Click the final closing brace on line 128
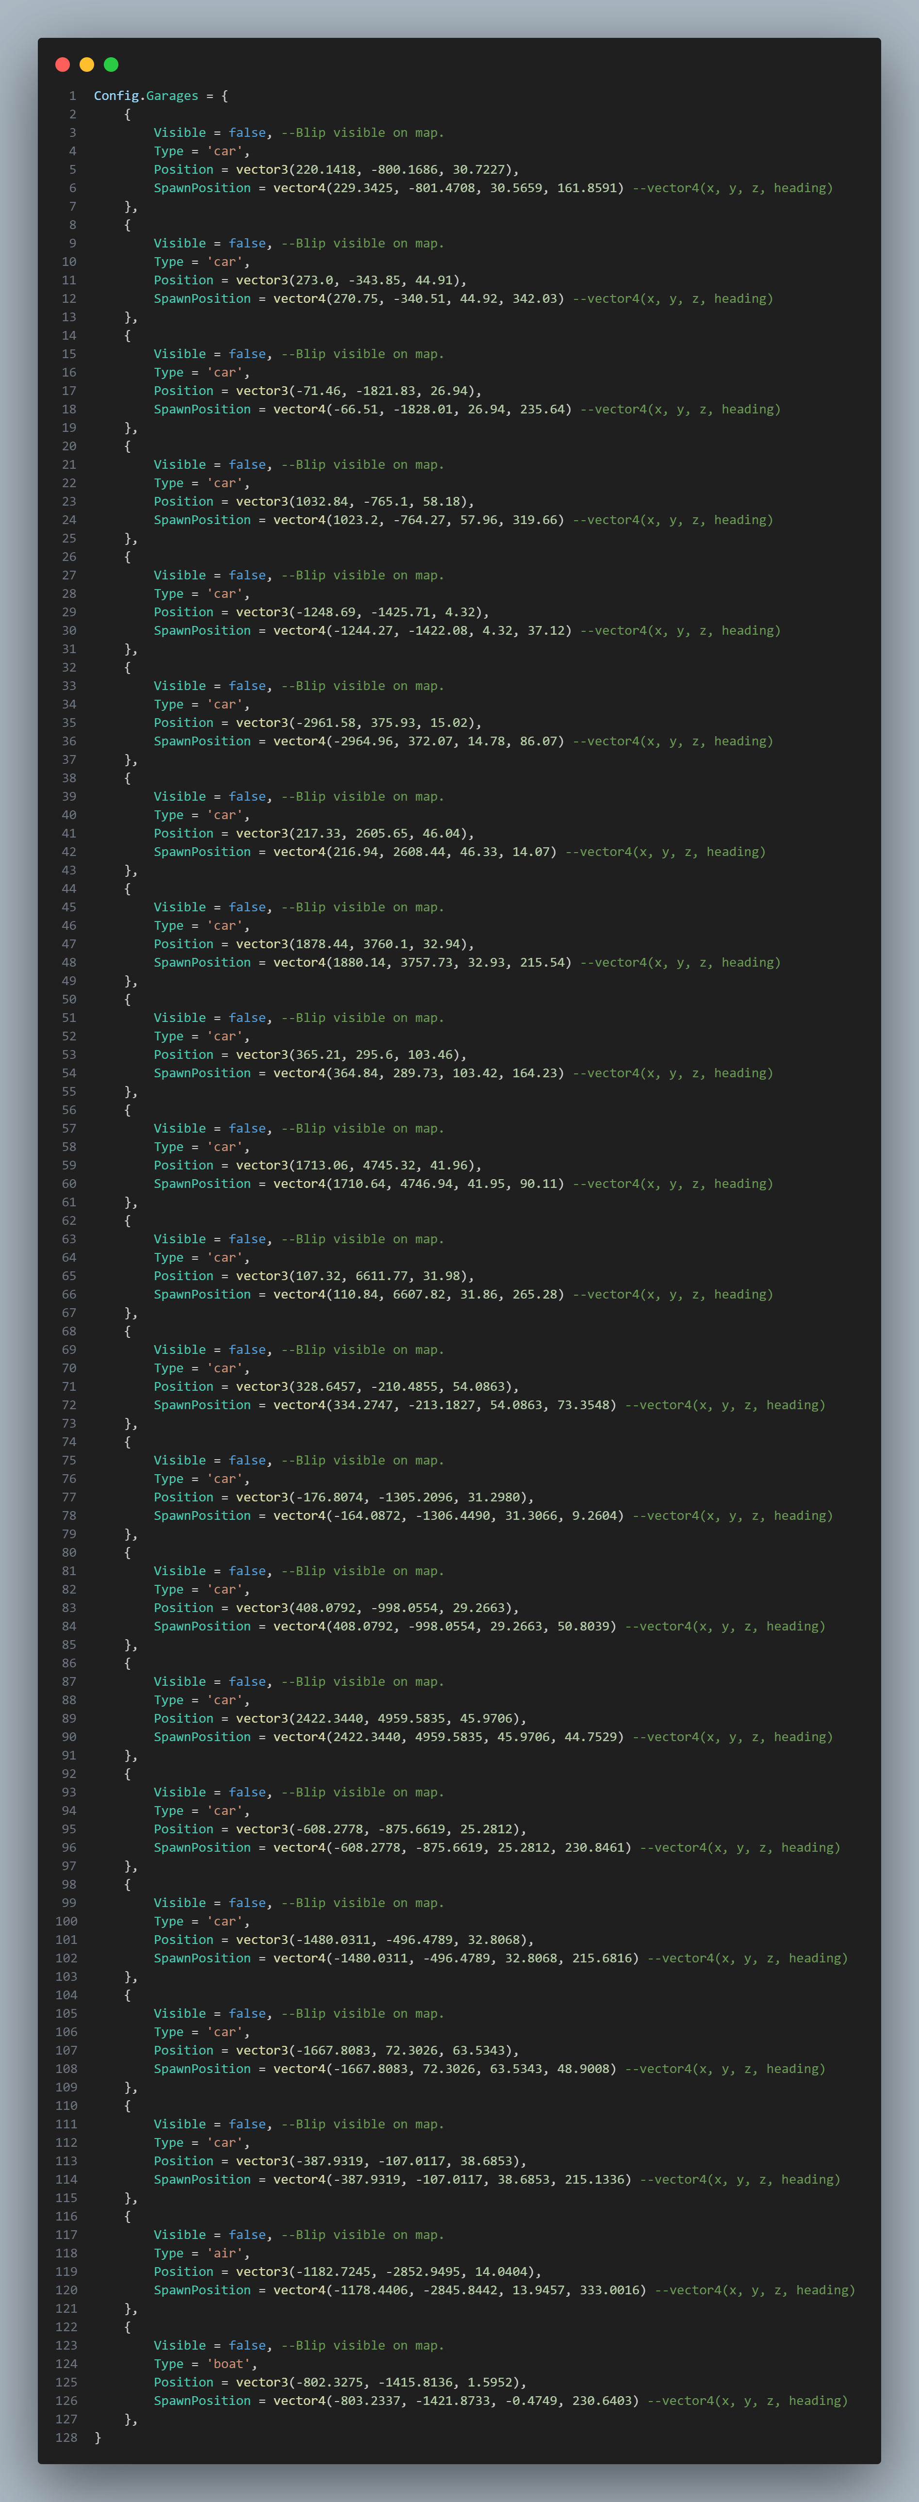Screen dimensions: 919x2502 [x=97, y=2438]
